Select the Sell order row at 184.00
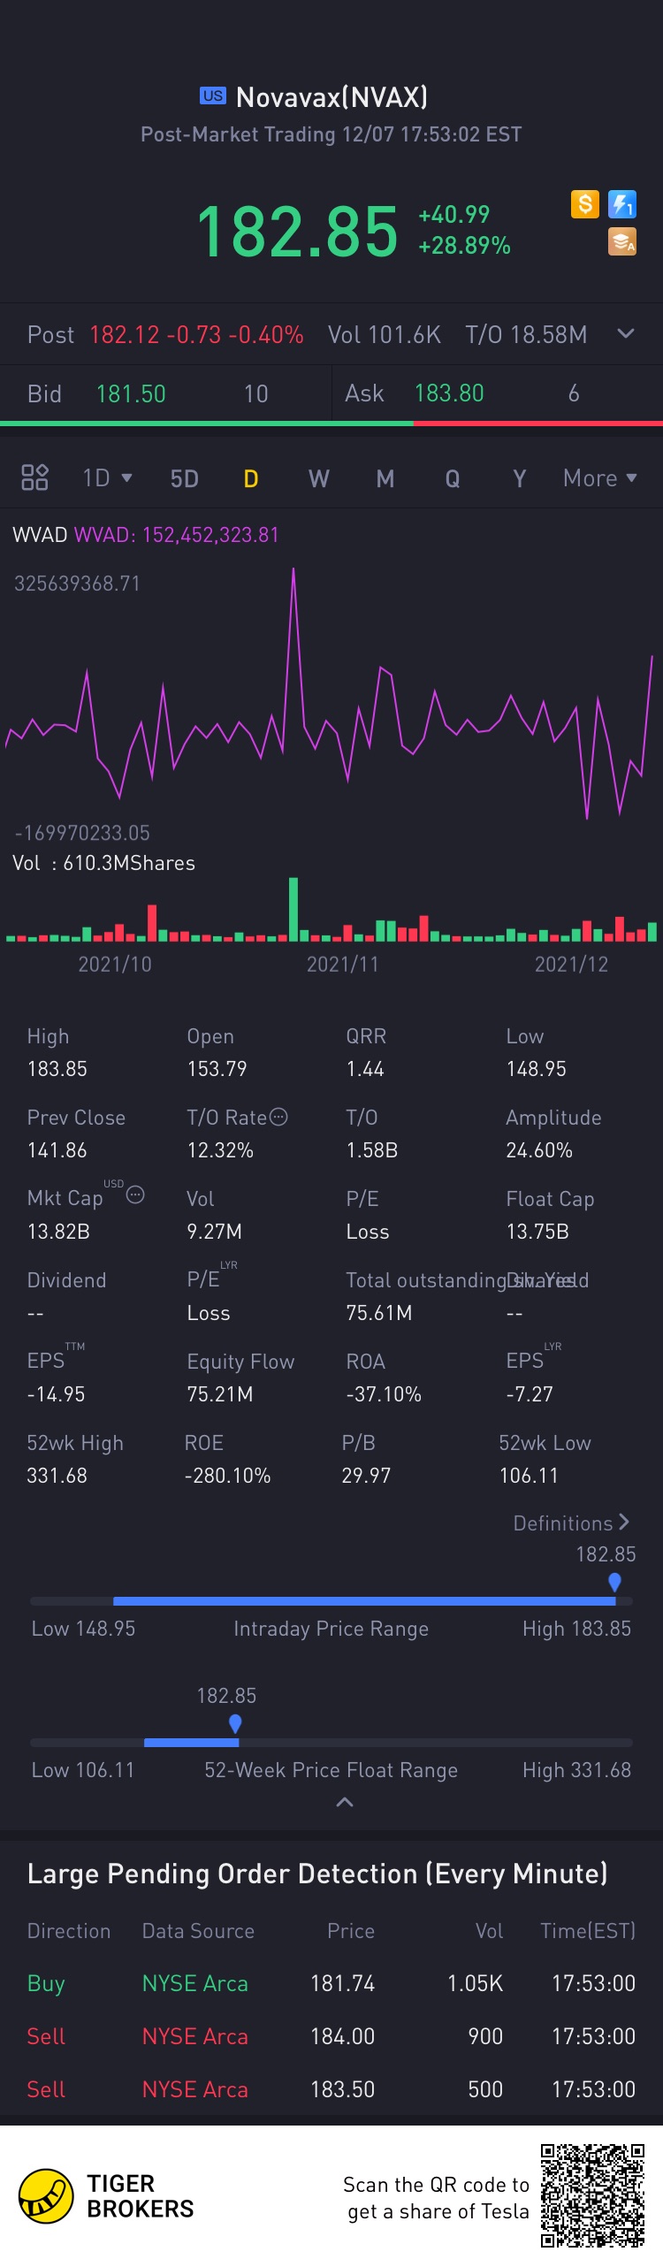This screenshot has width=663, height=2267. 331,2036
